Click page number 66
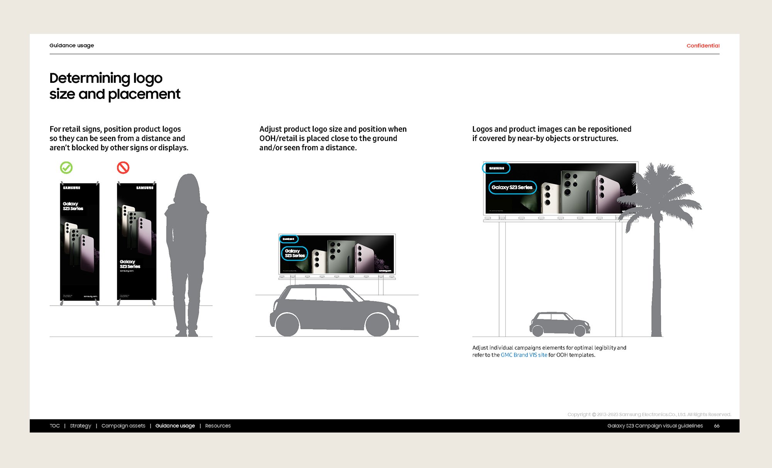The height and width of the screenshot is (468, 772). [716, 426]
